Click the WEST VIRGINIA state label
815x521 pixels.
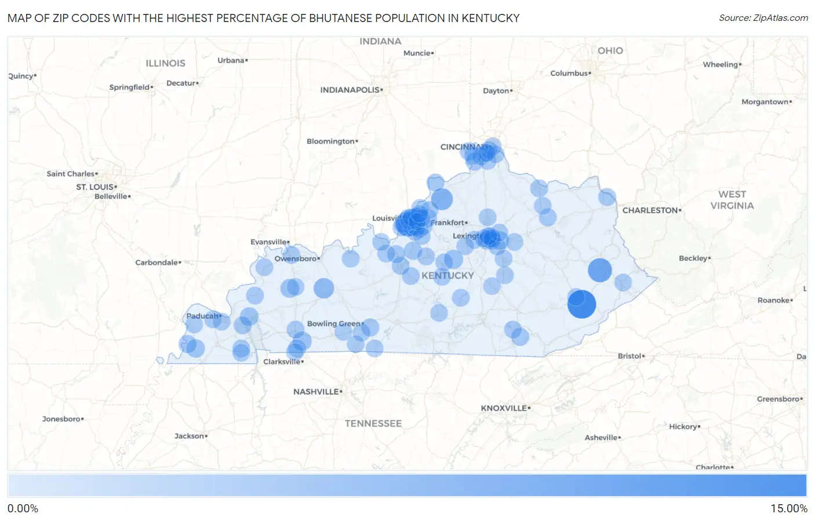pos(732,200)
